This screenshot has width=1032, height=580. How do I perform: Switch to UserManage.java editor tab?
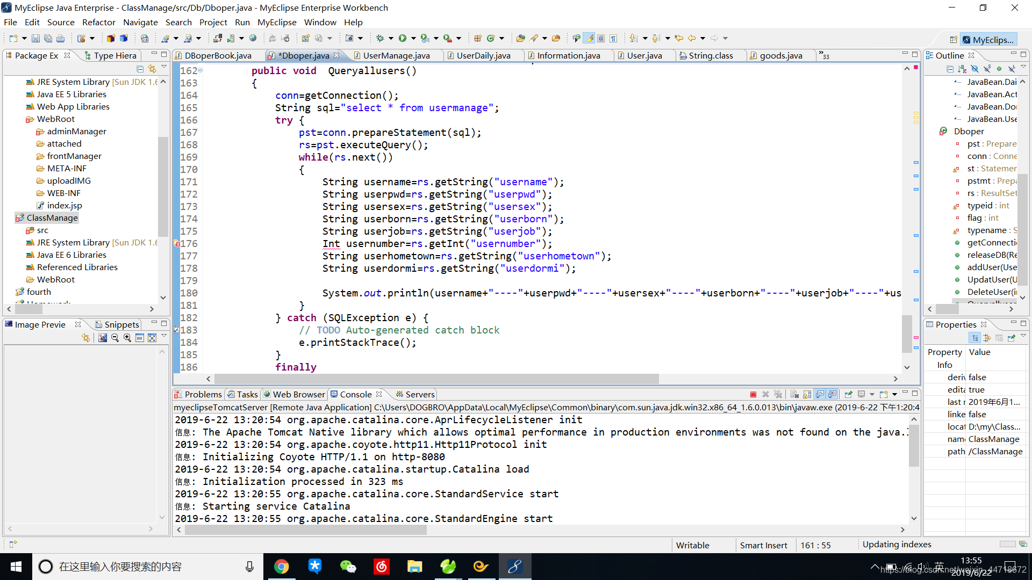[396, 55]
